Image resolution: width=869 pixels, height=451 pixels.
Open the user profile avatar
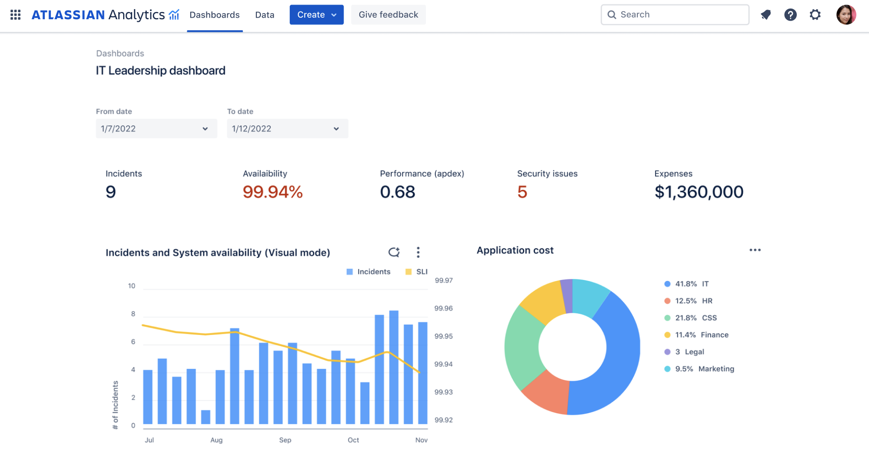pyautogui.click(x=846, y=15)
